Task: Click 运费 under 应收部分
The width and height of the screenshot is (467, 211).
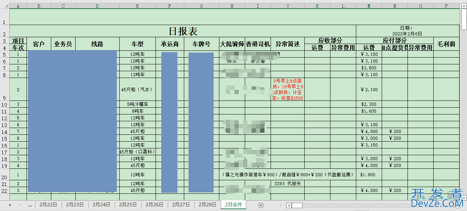Action: tap(318, 48)
